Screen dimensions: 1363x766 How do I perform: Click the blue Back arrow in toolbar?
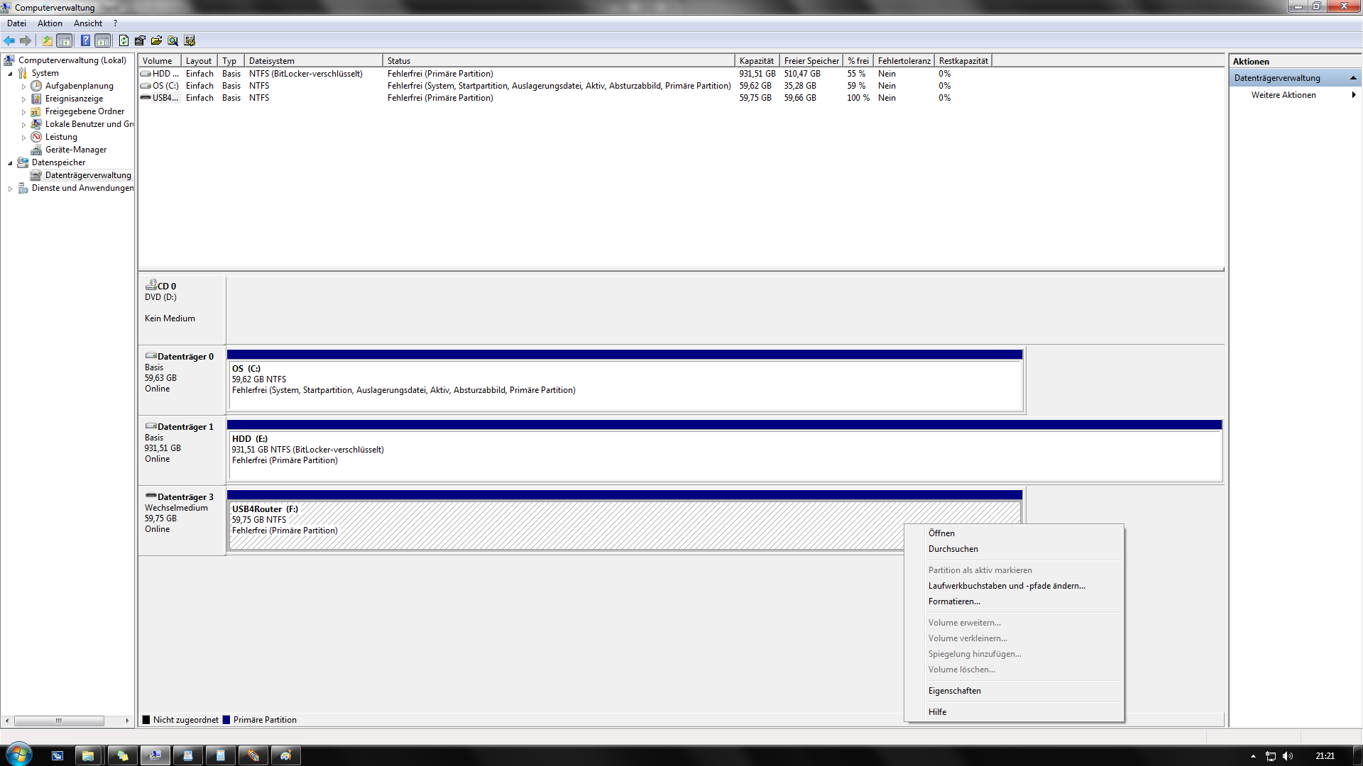(x=9, y=41)
